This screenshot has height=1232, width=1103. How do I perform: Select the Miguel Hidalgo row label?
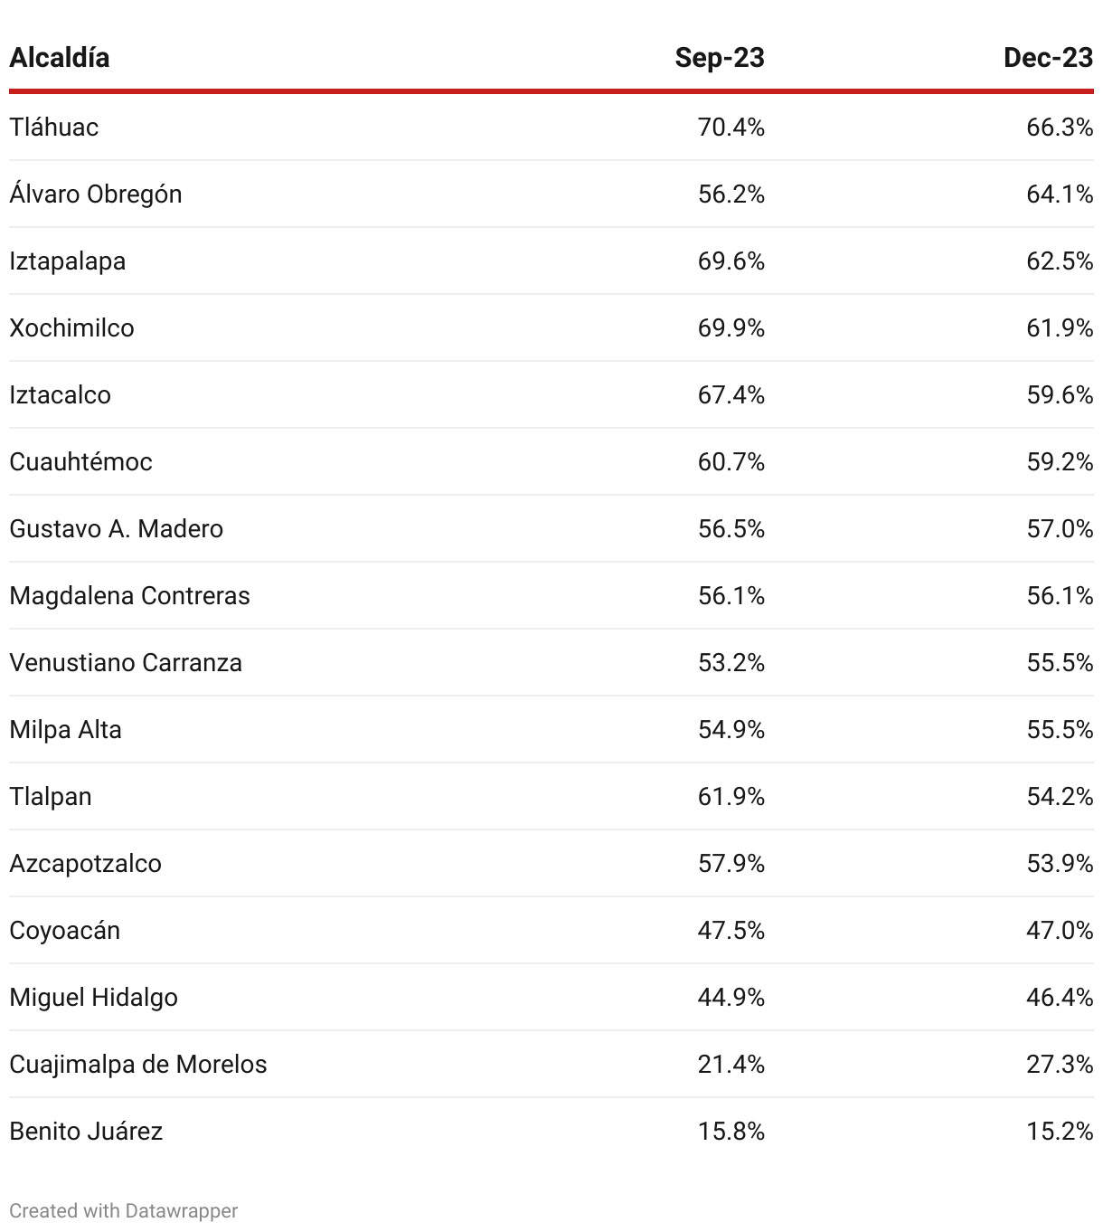(94, 998)
